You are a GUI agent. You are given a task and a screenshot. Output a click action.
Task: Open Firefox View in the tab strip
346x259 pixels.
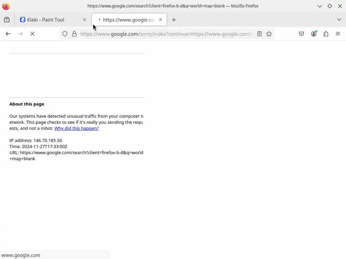(x=7, y=20)
